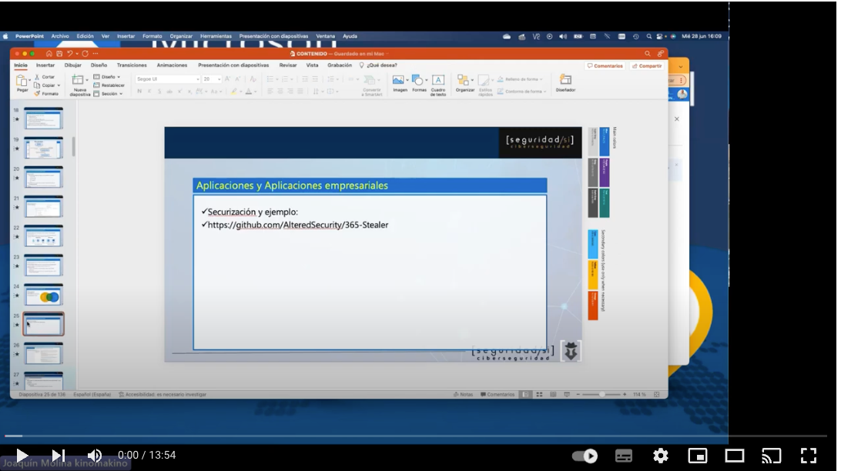Switch to theater mode

pos(734,456)
